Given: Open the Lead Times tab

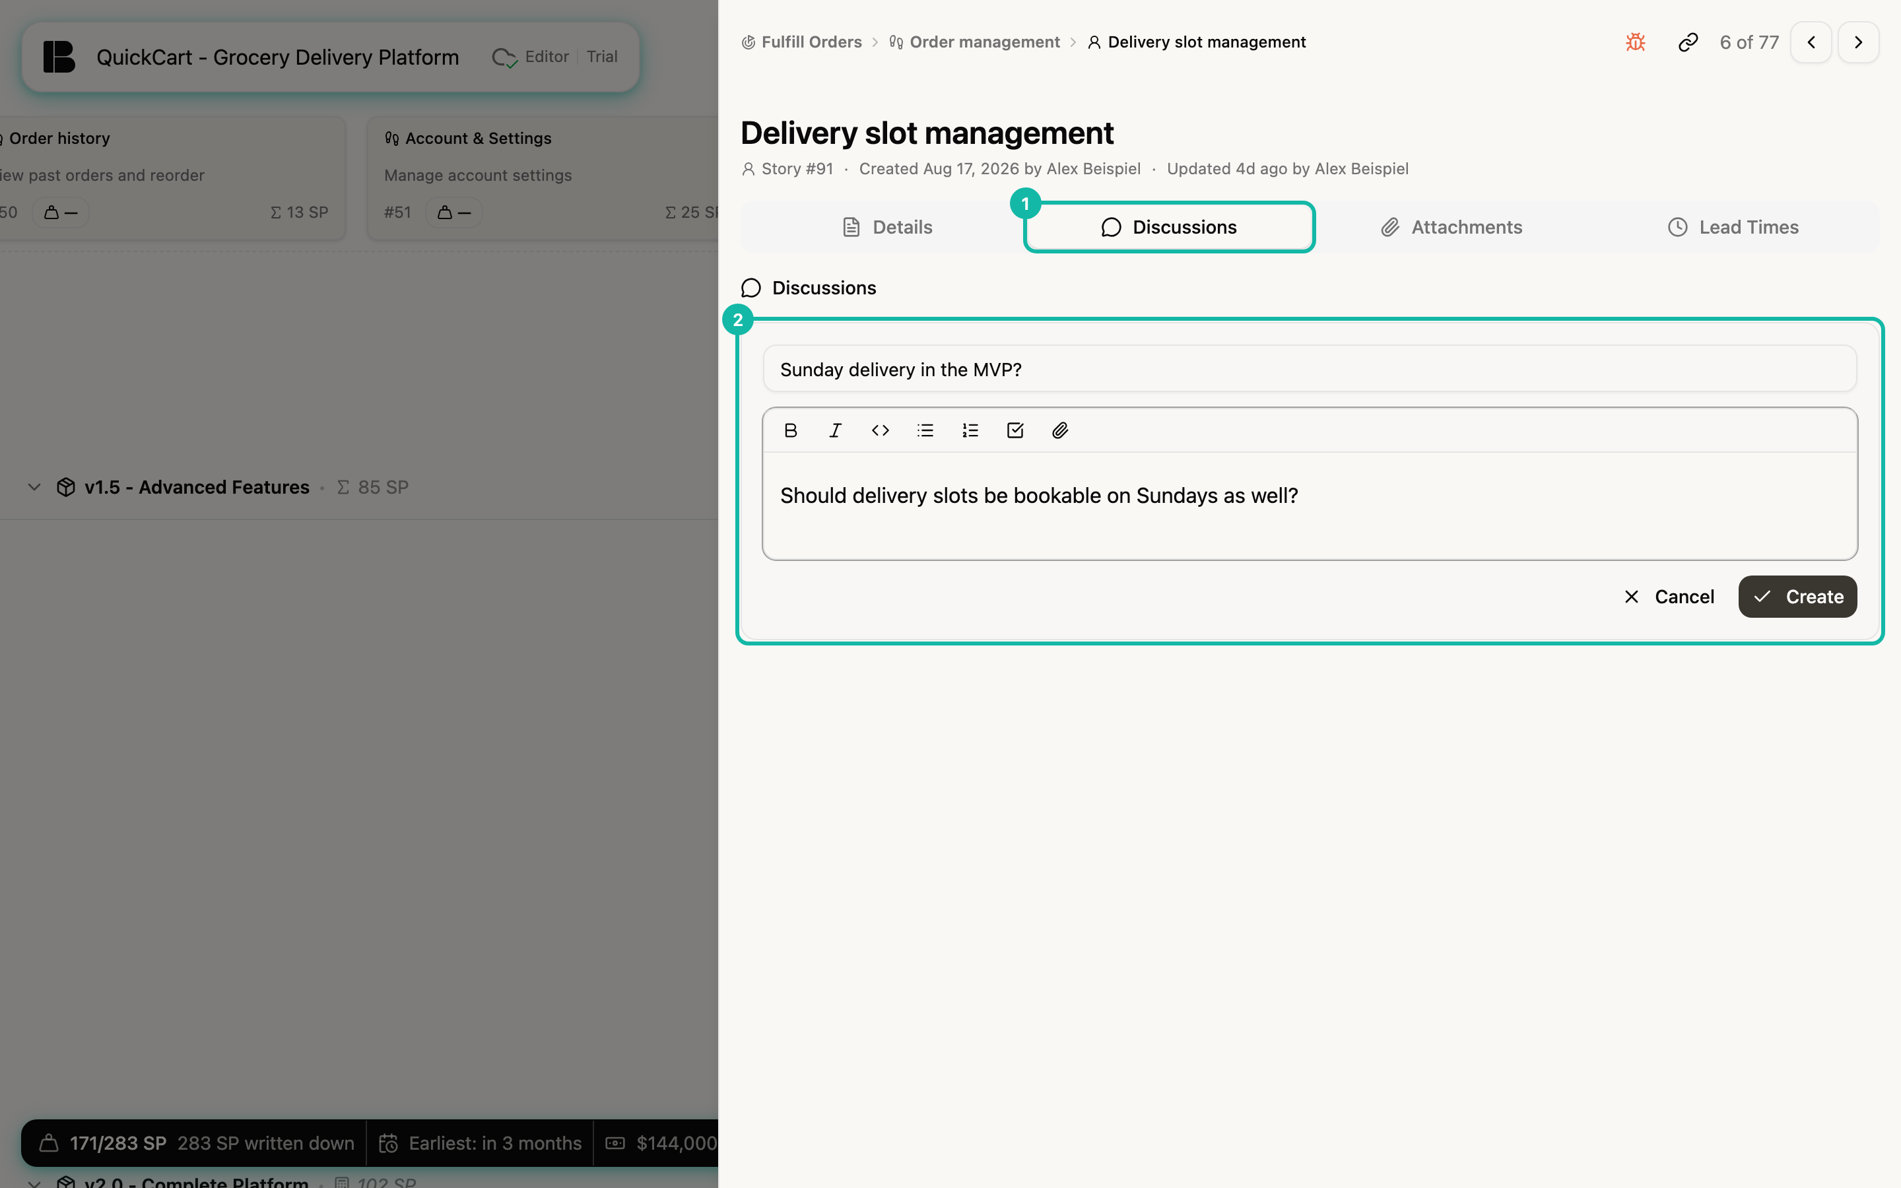Looking at the screenshot, I should click(x=1733, y=227).
